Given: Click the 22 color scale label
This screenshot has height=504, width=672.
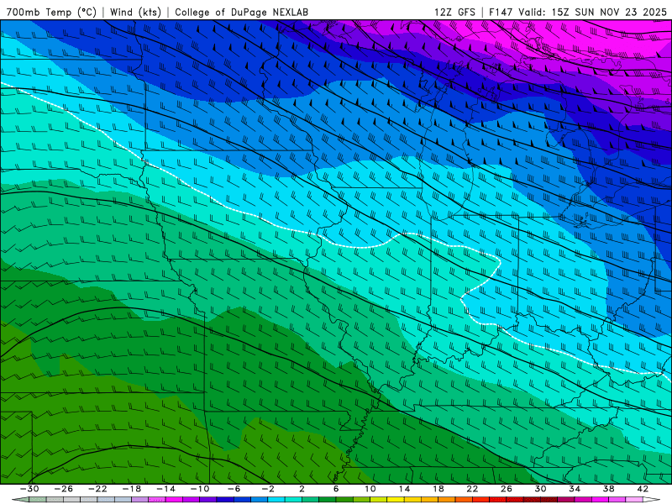Looking at the screenshot, I should [472, 489].
